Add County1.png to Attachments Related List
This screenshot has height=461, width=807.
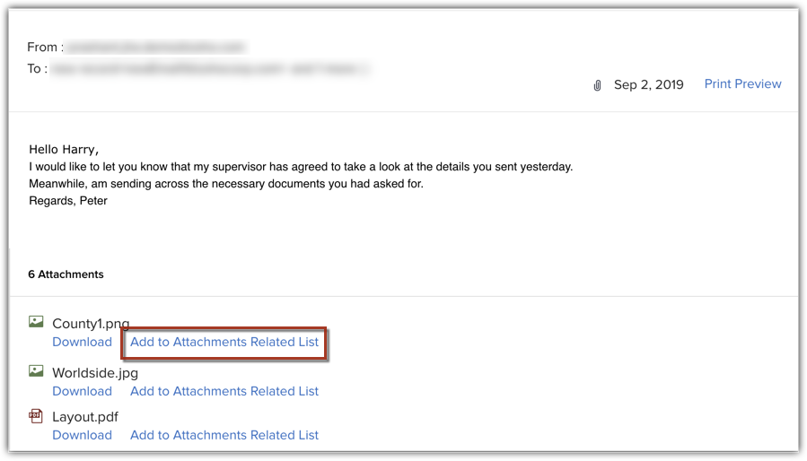[224, 342]
